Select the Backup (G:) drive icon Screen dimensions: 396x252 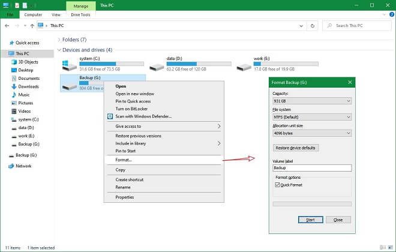pyautogui.click(x=69, y=86)
